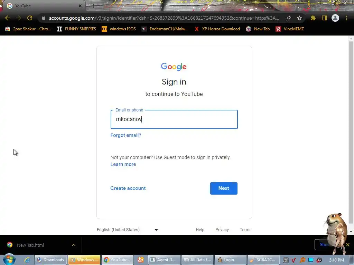Switch to SCRATC... taskbar window
Screen dimensions: 354x265
coord(264,260)
